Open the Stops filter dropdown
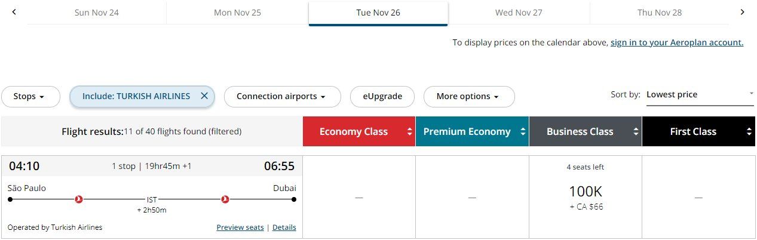This screenshot has height=240, width=757. (x=30, y=97)
